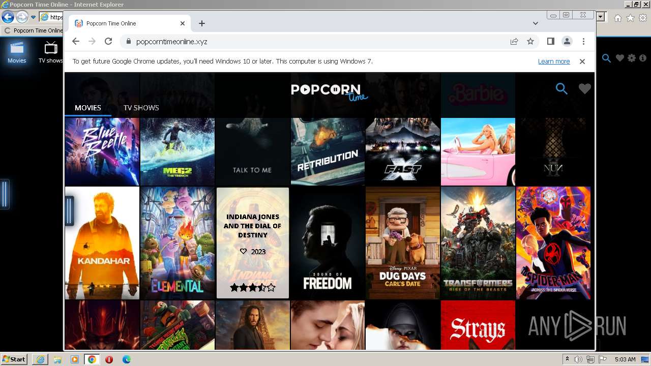The height and width of the screenshot is (366, 651).
Task: Open The Nun II poster
Action: tap(553, 151)
